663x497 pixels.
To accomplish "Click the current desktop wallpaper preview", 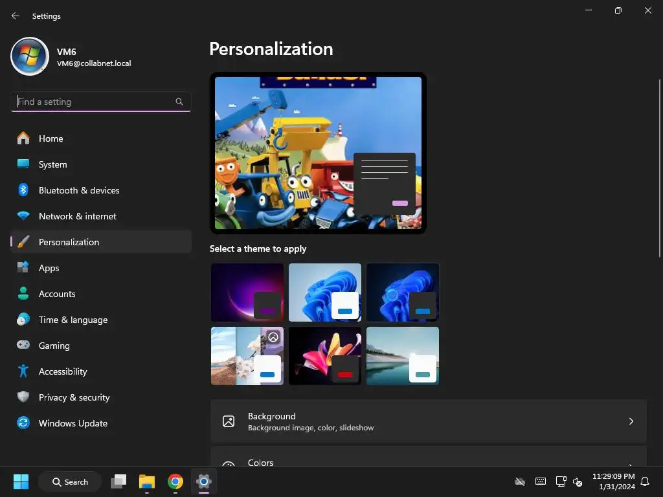I will [318, 153].
